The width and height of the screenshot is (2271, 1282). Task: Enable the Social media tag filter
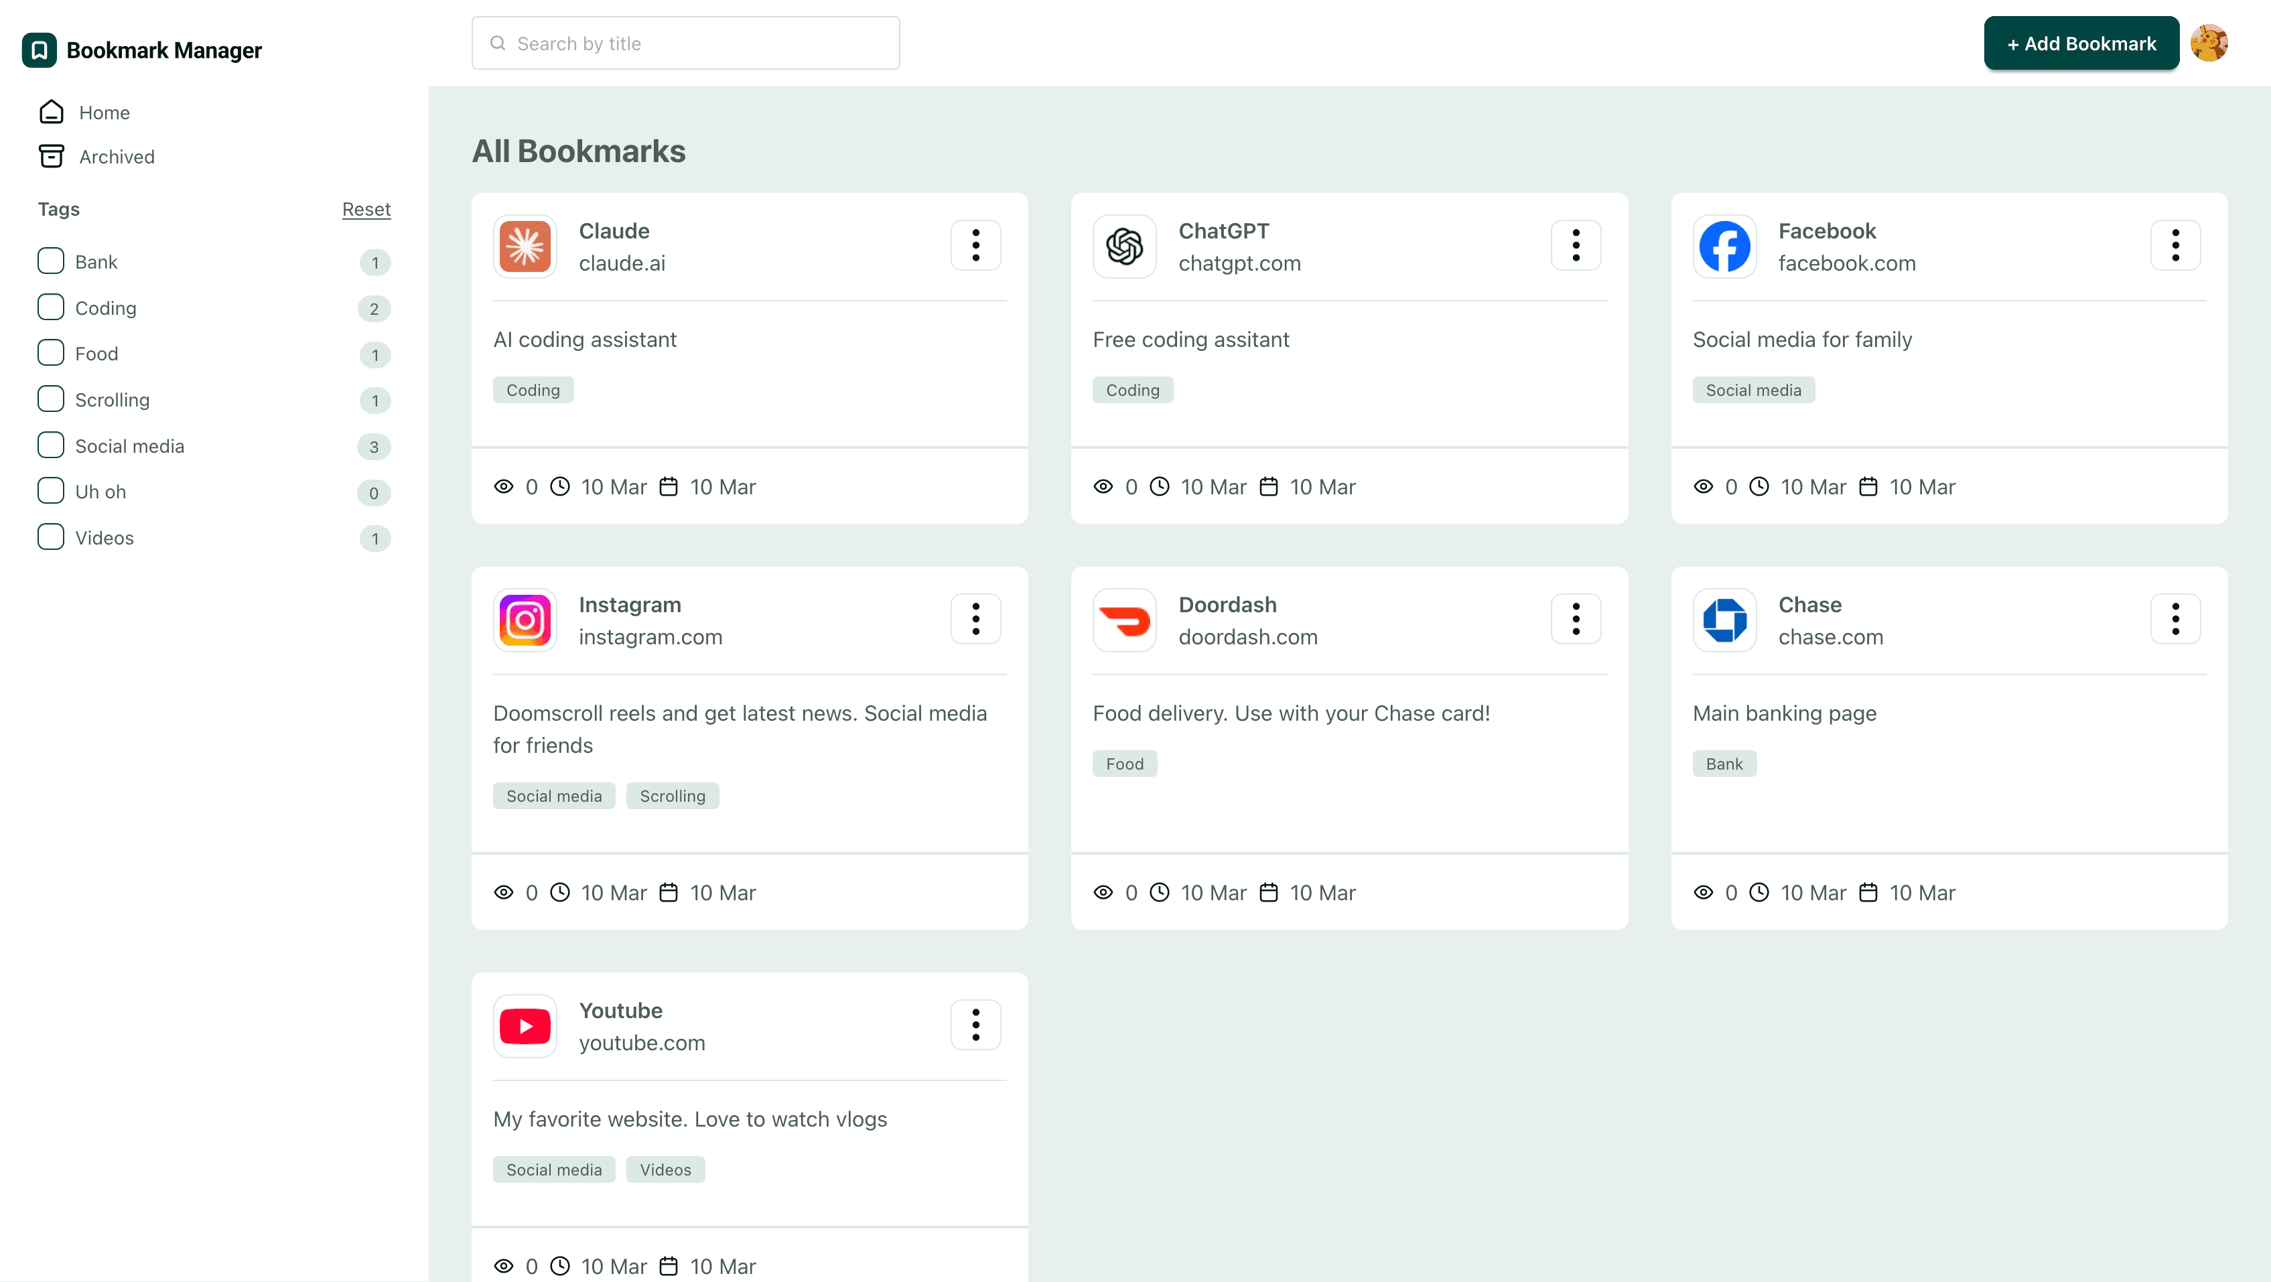(50, 445)
